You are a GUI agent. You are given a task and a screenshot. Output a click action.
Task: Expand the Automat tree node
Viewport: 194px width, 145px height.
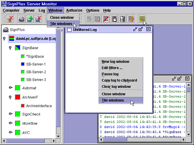click(x=10, y=88)
